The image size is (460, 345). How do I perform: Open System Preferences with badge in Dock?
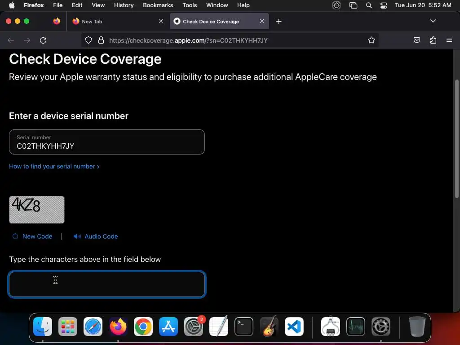click(x=194, y=327)
